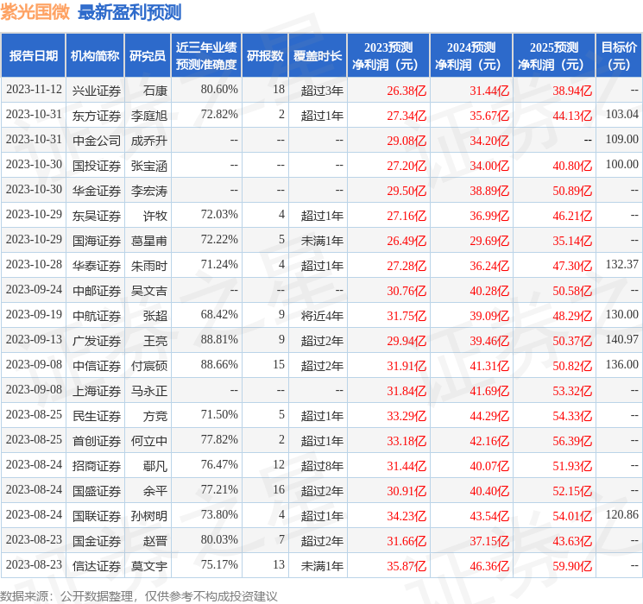Image resolution: width=643 pixels, height=604 pixels.
Task: Click institution 广发证券
Action: [x=97, y=341]
